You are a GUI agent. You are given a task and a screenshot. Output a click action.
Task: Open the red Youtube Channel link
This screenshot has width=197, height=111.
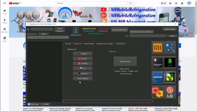pos(103,29)
